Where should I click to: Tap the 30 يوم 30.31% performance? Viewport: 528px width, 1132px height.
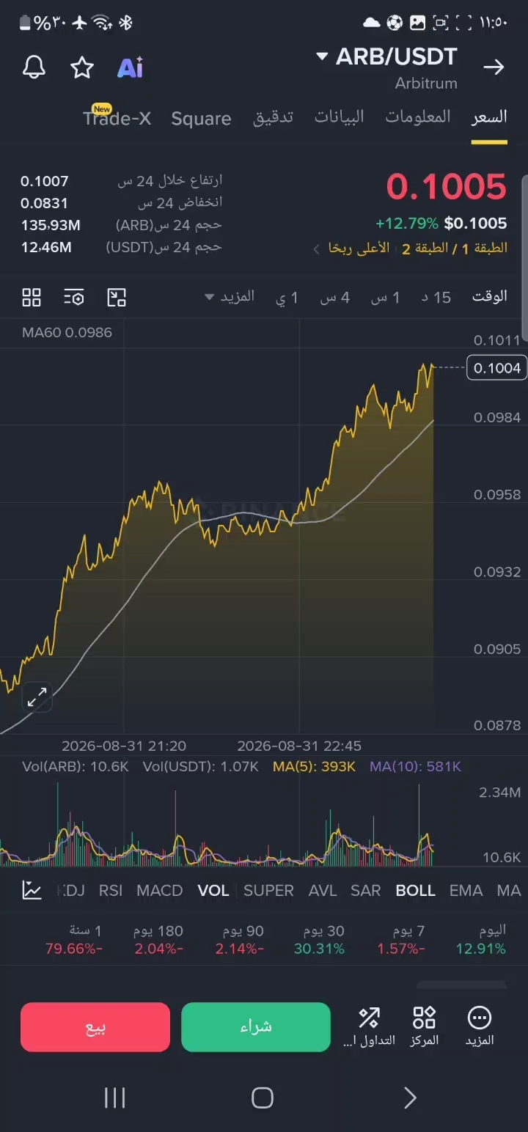tap(319, 940)
